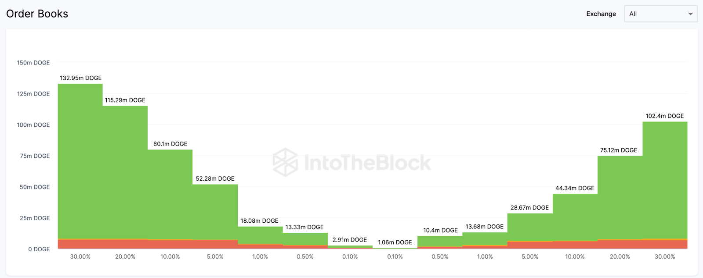
Task: Select the 150m DOGE y-axis label
Action: click(33, 62)
